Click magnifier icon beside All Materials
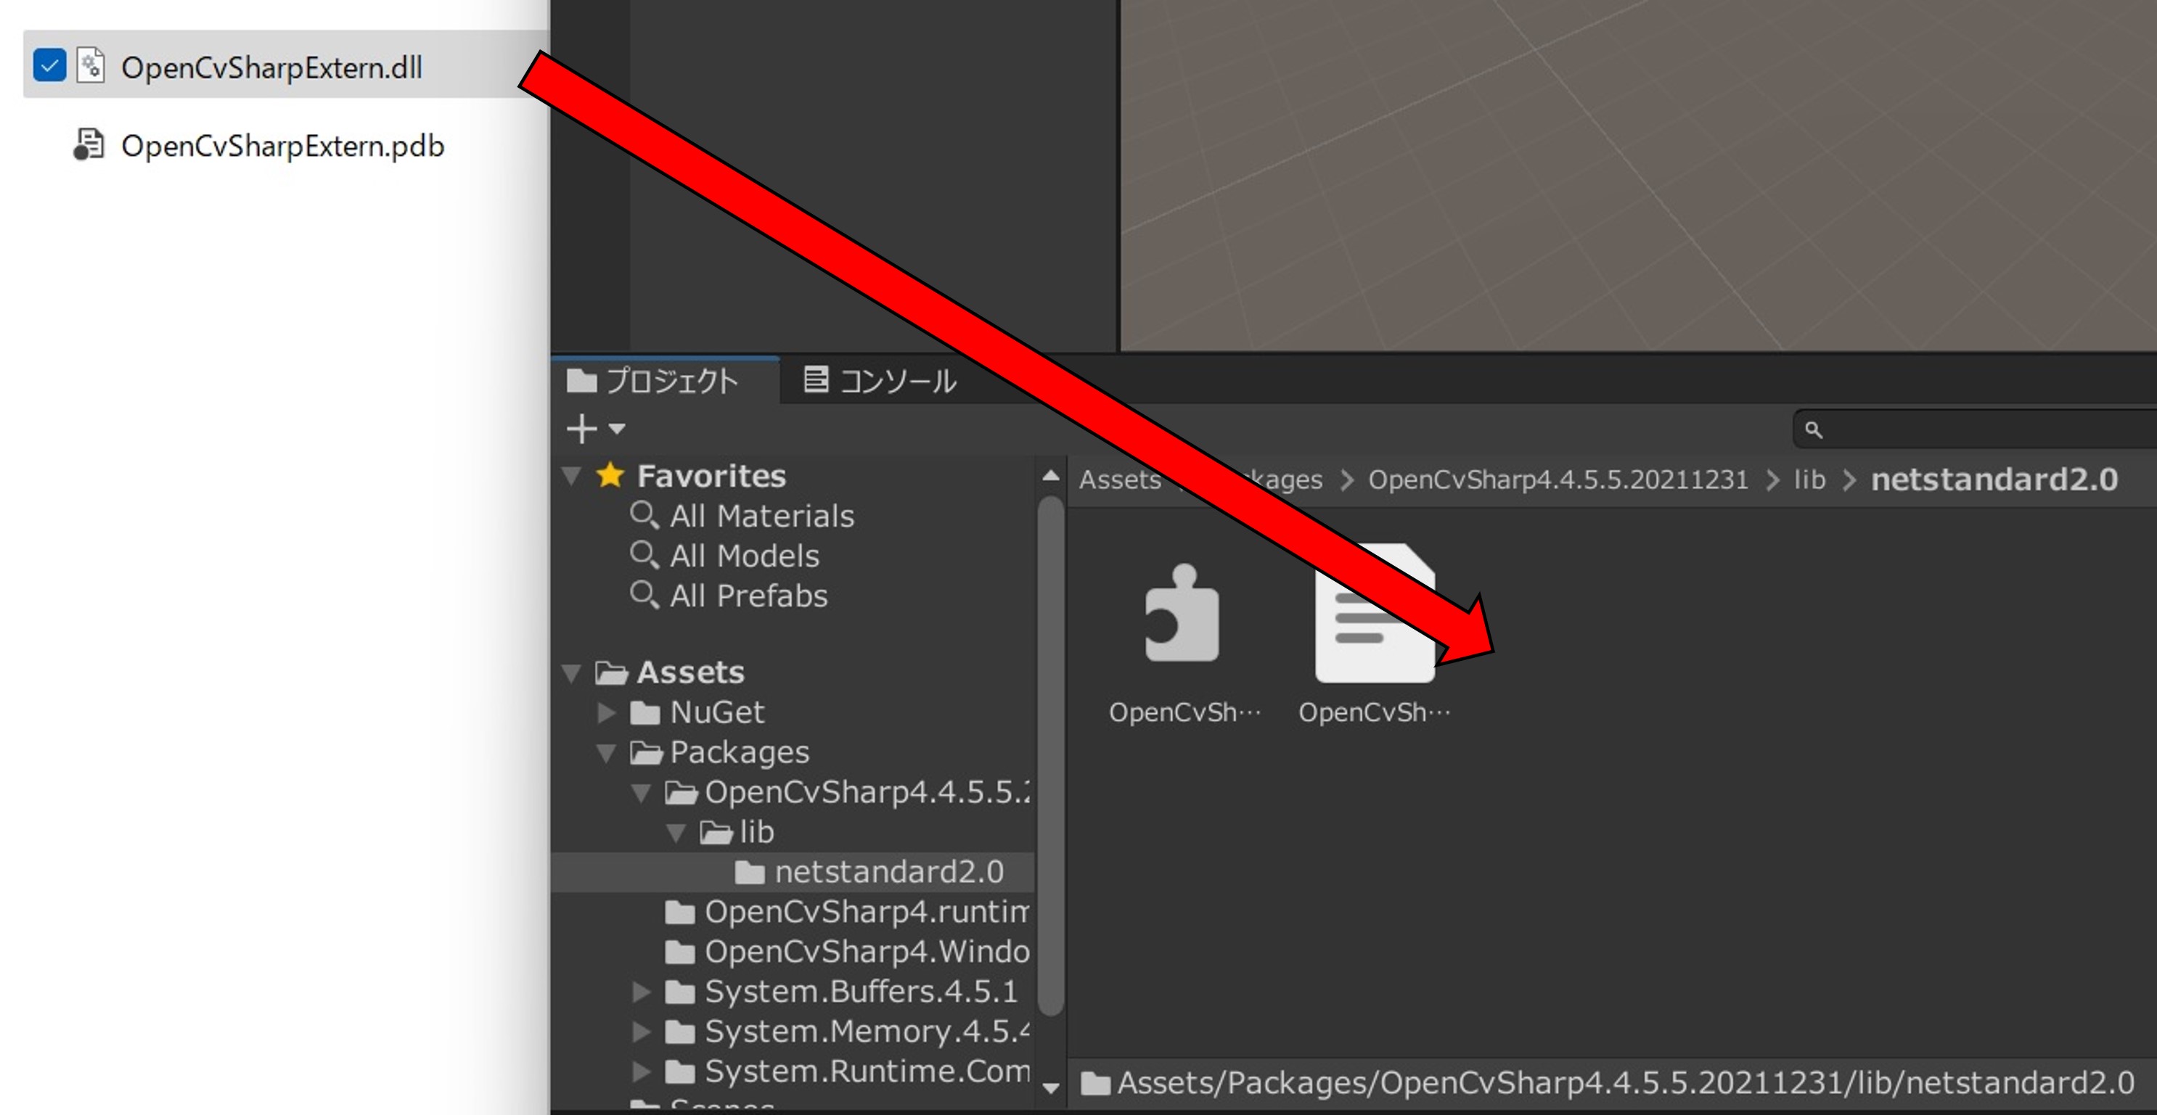Screen dimensions: 2157x1115 pos(644,516)
